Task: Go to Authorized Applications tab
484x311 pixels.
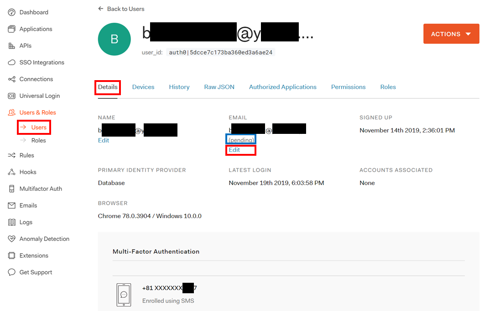Action: point(283,87)
